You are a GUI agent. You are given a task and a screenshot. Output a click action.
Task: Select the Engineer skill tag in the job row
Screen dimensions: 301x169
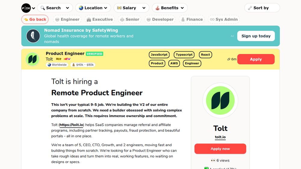[192, 63]
